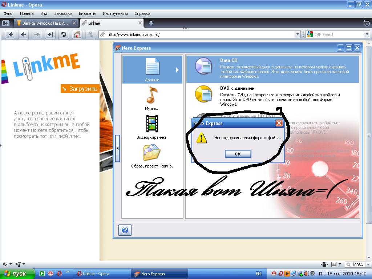Open a new tab with plus button
Viewport: 372px width, 279px height.
pos(151,23)
